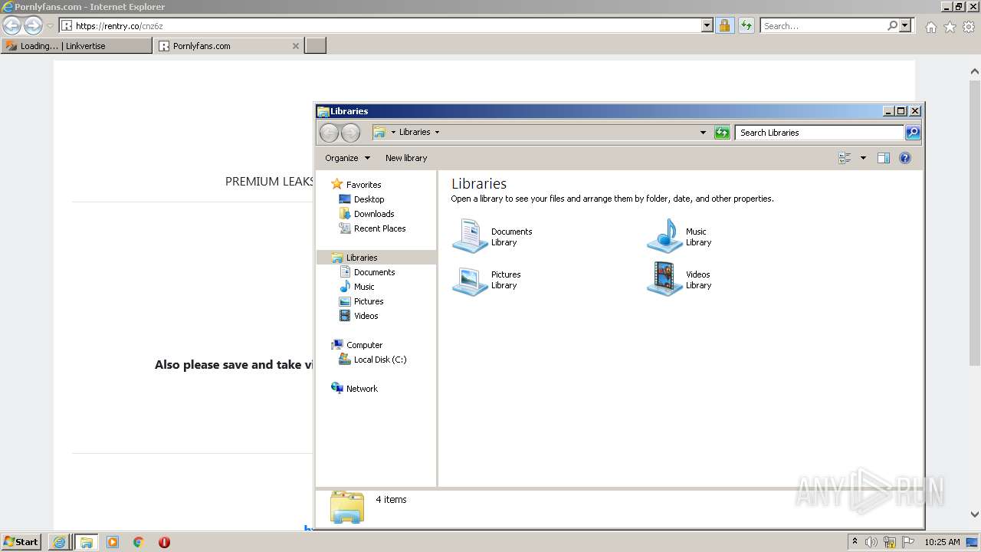Select Desktop under Favorites
Screen dimensions: 981x552
(369, 199)
